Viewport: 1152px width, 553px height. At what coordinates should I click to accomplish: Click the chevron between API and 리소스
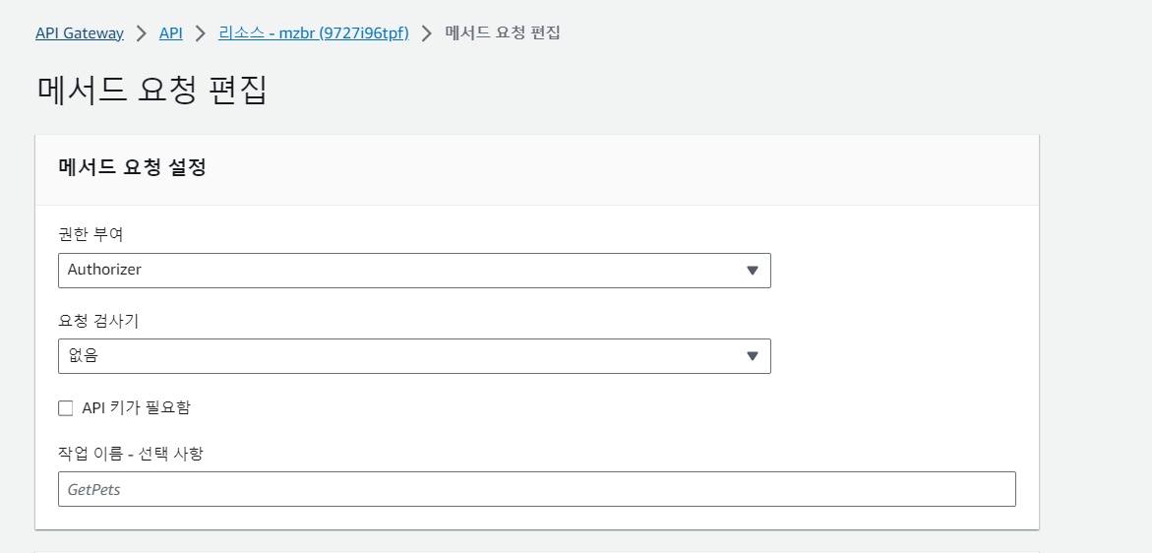(x=201, y=33)
